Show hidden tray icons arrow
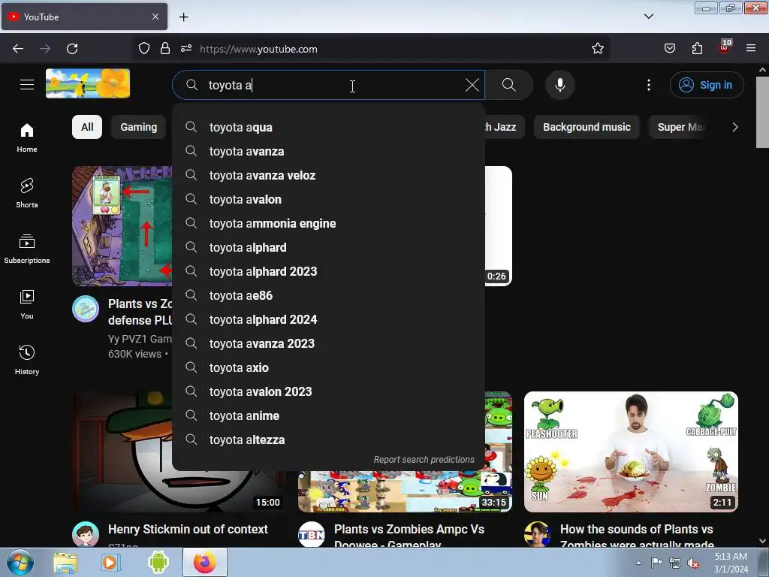This screenshot has width=769, height=577. click(x=638, y=563)
